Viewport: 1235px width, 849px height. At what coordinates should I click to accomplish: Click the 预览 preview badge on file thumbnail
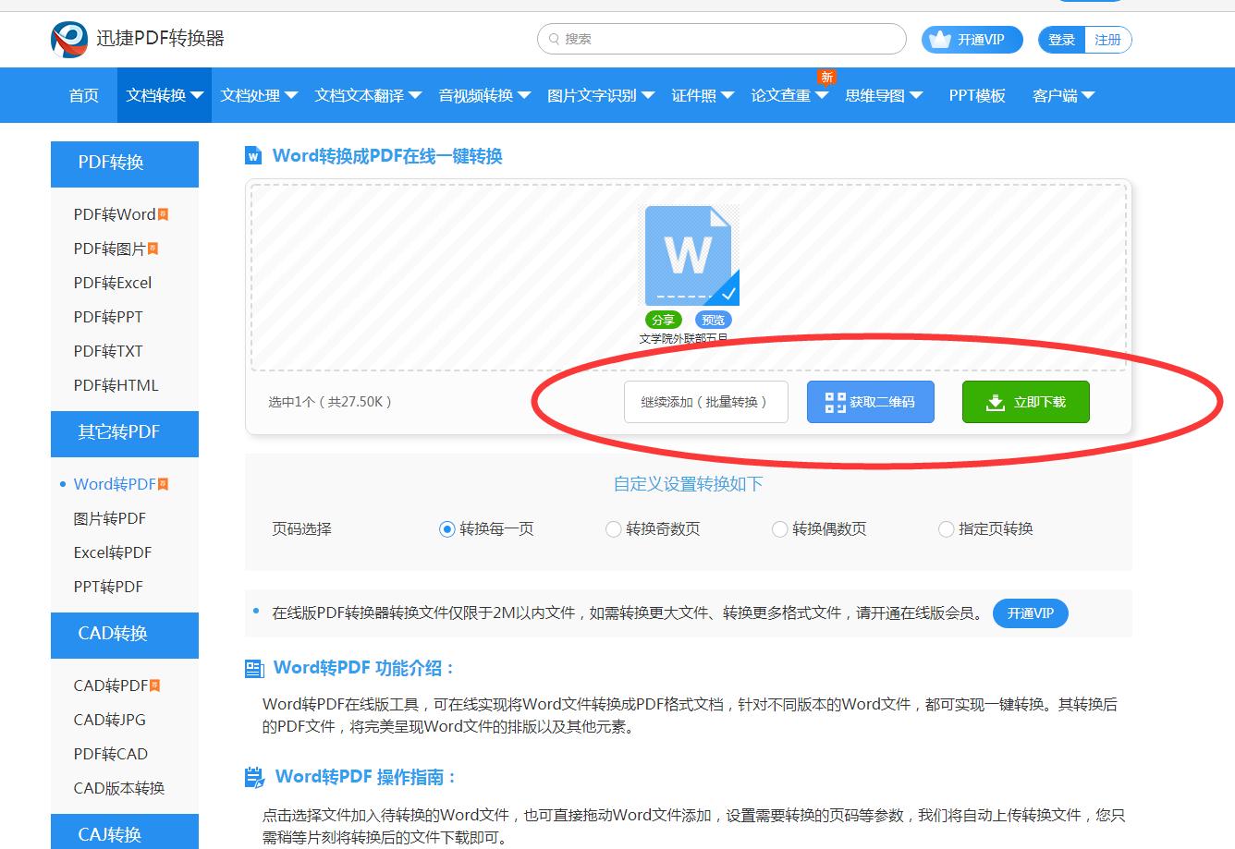click(x=713, y=320)
